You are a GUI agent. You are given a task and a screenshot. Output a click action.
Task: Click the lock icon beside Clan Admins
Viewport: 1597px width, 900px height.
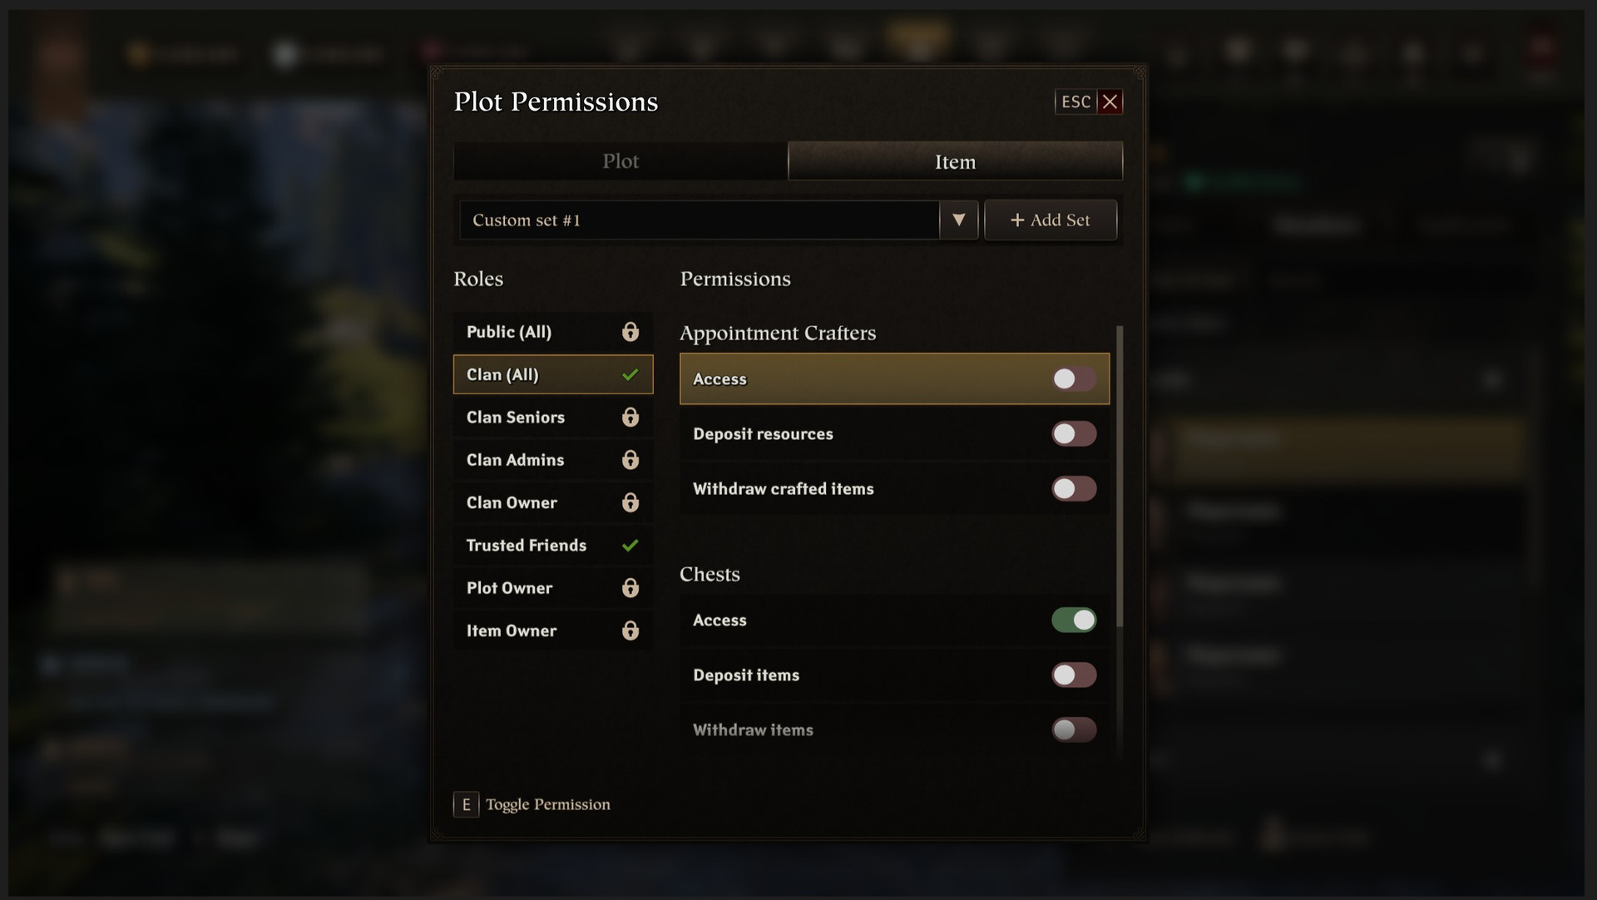point(630,460)
